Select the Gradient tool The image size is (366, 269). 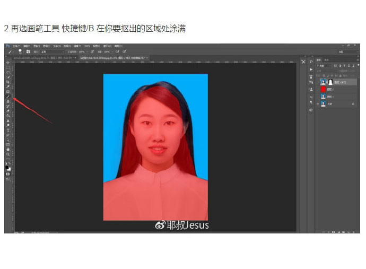(8, 115)
